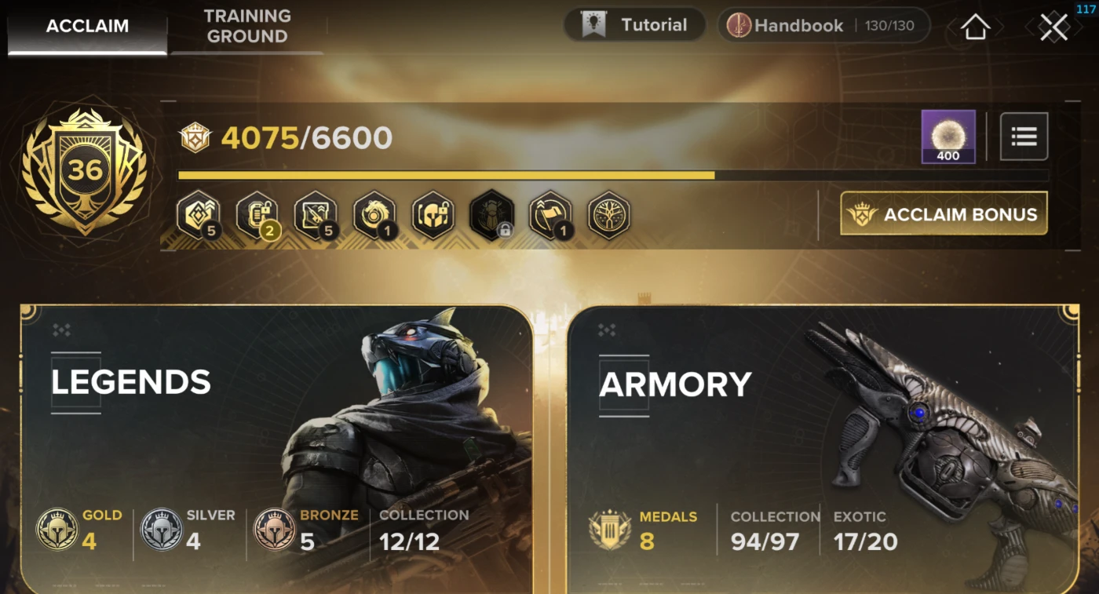
Task: Click the unlock module perk with 2
Action: [257, 215]
